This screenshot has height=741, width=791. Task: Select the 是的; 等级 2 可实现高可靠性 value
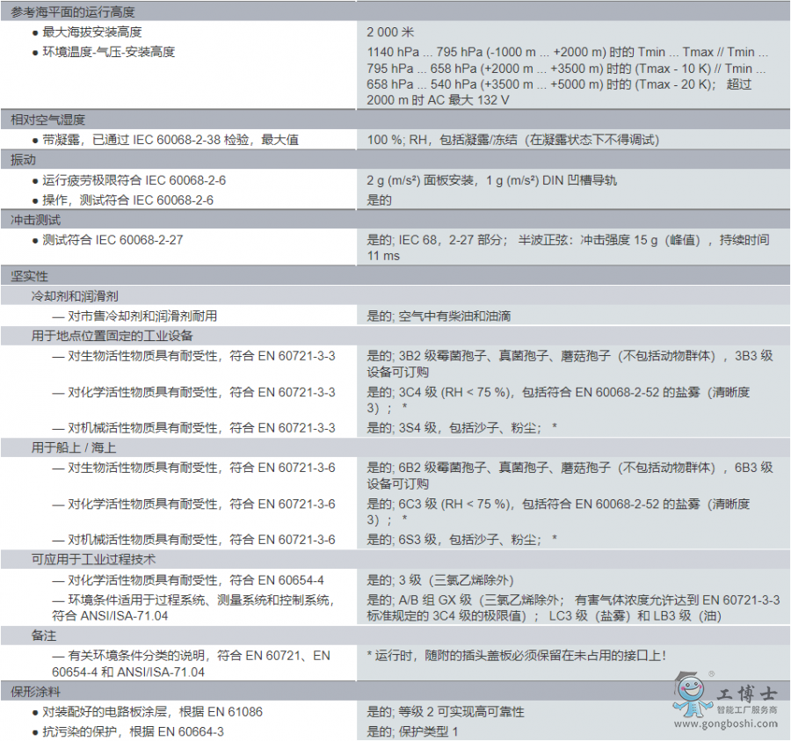[446, 711]
